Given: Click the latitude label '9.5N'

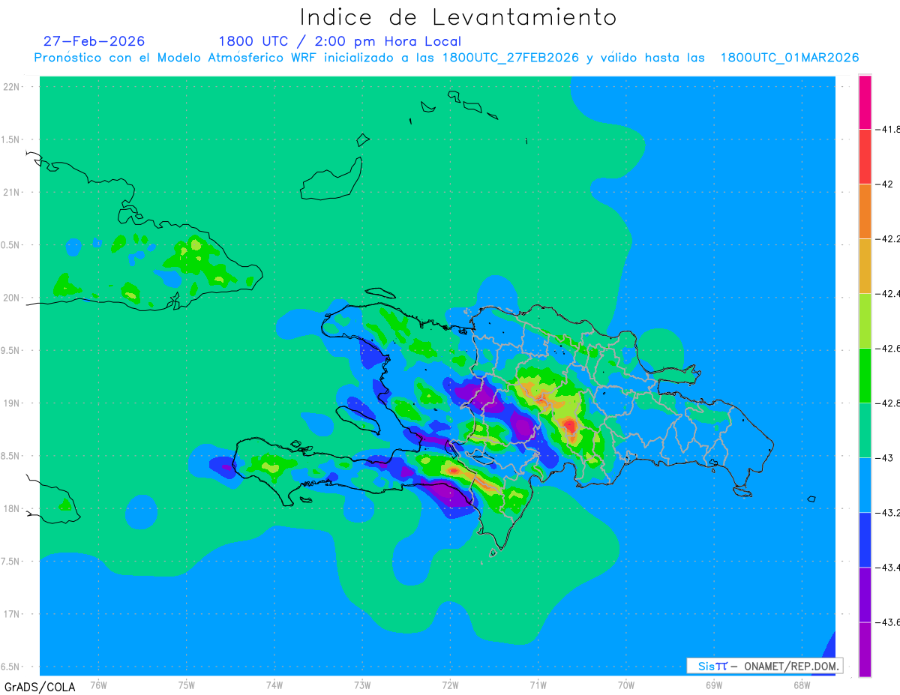Looking at the screenshot, I should [x=10, y=350].
